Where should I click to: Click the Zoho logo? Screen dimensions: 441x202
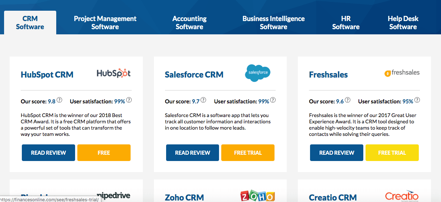[x=257, y=196]
